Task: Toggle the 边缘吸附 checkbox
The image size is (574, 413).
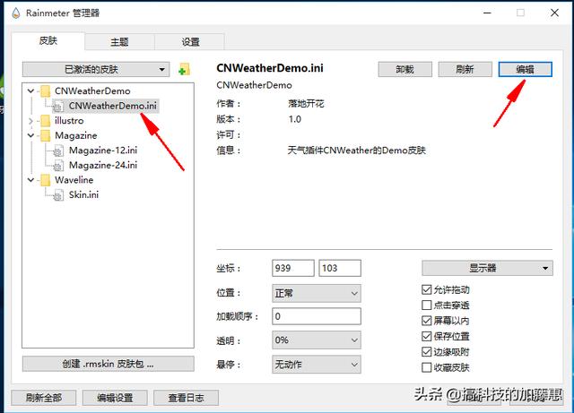Action: (427, 352)
